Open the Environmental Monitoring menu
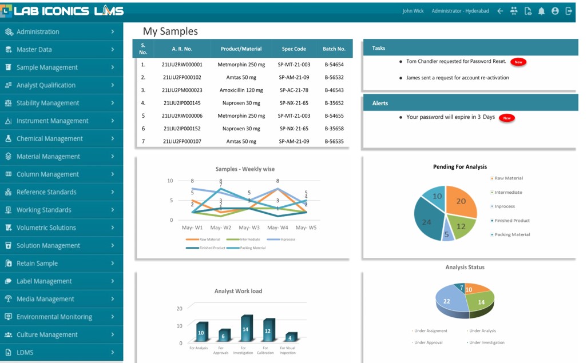The width and height of the screenshot is (587, 363). [54, 317]
